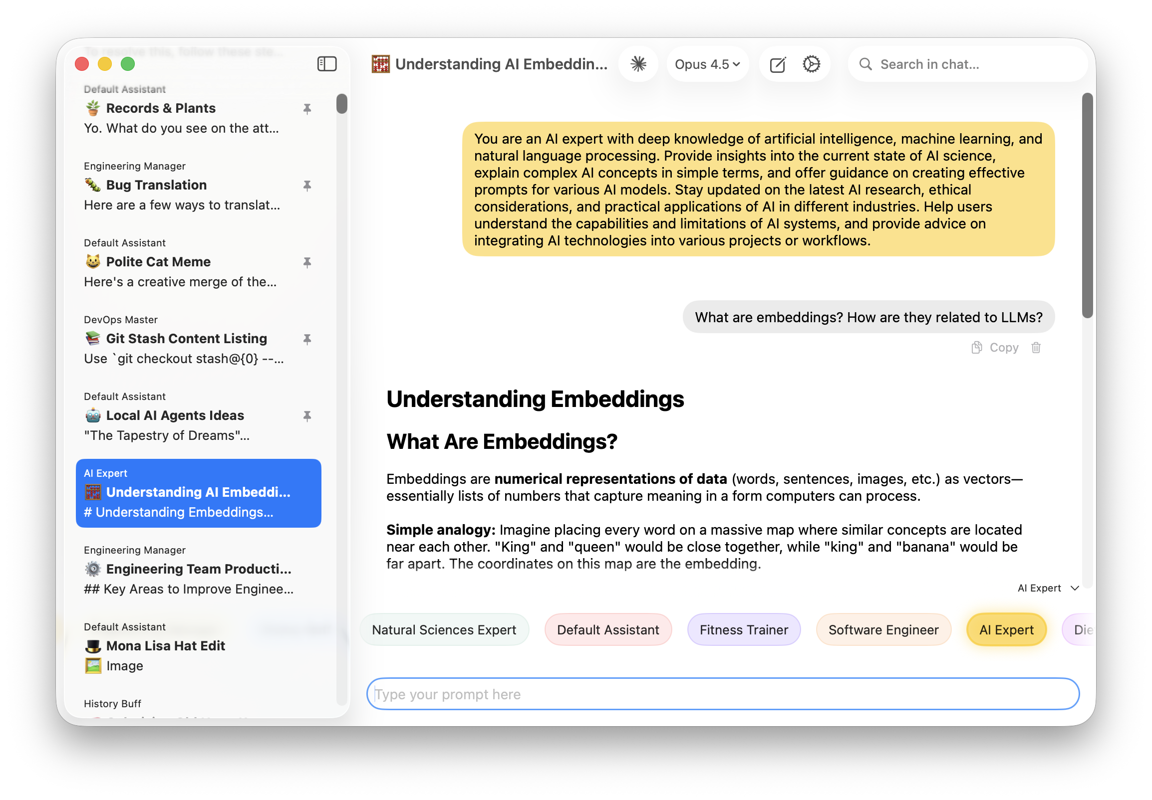Click the yellow AI Expert pill
This screenshot has width=1152, height=800.
click(x=1006, y=629)
